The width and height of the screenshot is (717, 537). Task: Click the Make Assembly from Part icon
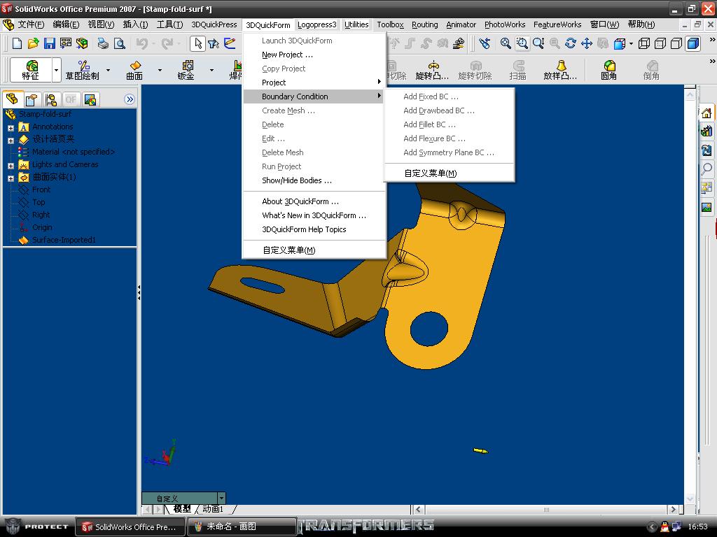click(82, 43)
